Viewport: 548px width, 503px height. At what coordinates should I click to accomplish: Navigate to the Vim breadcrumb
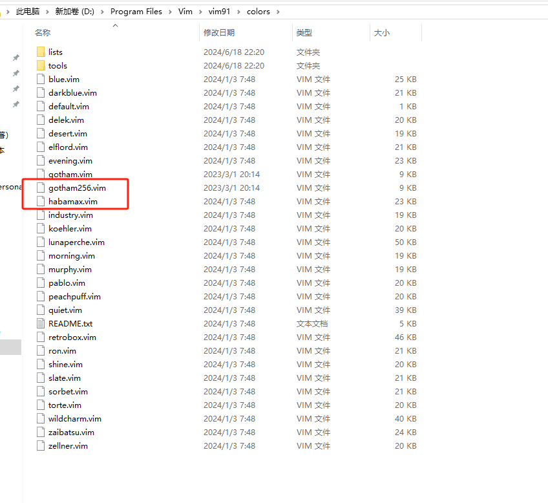185,12
